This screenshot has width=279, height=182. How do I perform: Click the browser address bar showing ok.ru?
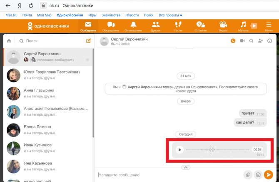coord(158,5)
